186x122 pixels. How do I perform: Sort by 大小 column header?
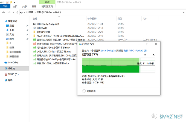pos(145,18)
